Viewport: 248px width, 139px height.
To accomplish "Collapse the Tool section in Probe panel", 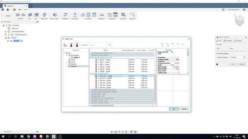I will coord(217,45).
